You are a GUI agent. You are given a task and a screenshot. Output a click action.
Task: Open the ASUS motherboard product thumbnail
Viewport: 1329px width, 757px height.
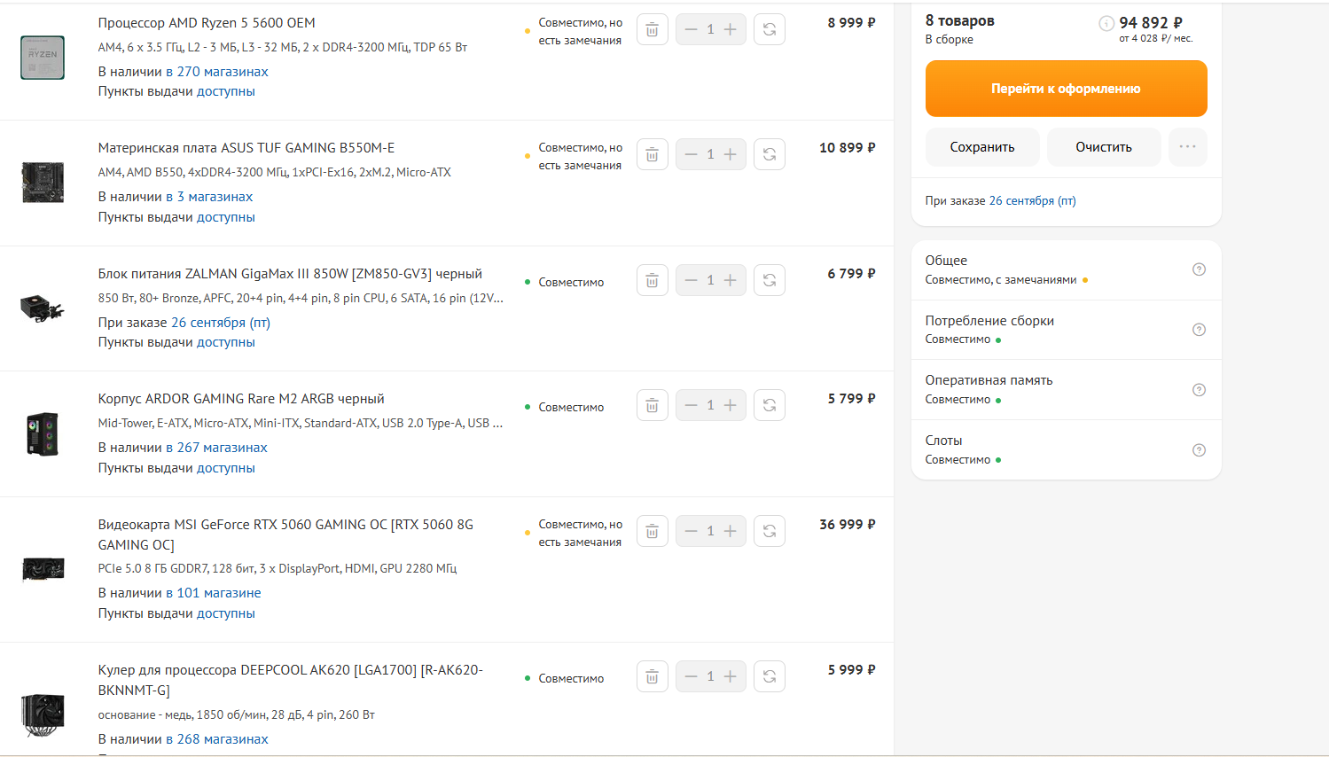pos(43,183)
